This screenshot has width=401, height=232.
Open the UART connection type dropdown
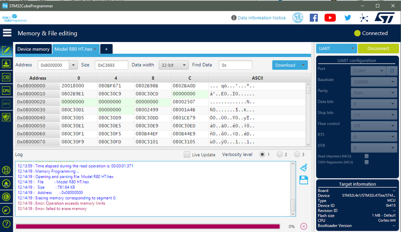pyautogui.click(x=336, y=48)
